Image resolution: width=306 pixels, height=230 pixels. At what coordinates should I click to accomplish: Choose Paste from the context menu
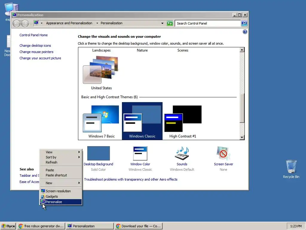[61, 170]
